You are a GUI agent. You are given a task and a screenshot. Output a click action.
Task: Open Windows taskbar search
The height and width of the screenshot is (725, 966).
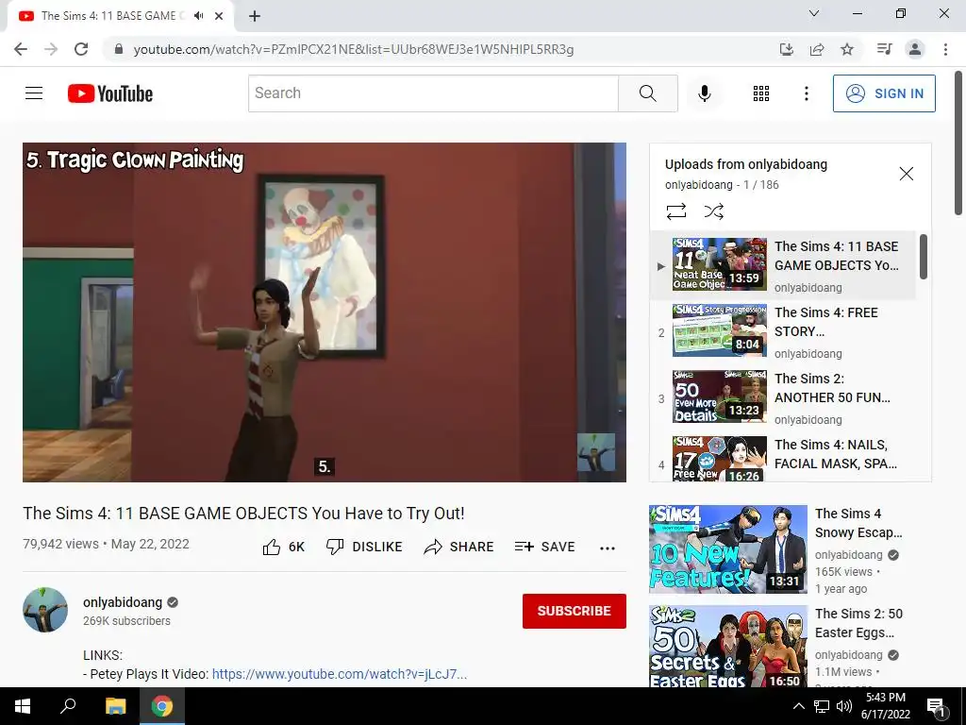68,706
